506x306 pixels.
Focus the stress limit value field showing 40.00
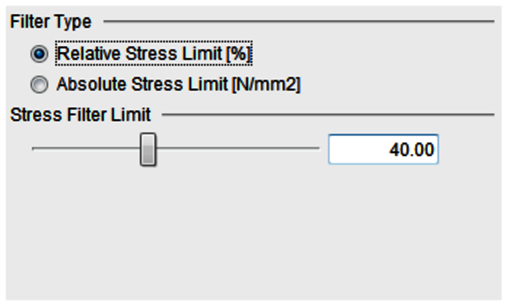(383, 149)
